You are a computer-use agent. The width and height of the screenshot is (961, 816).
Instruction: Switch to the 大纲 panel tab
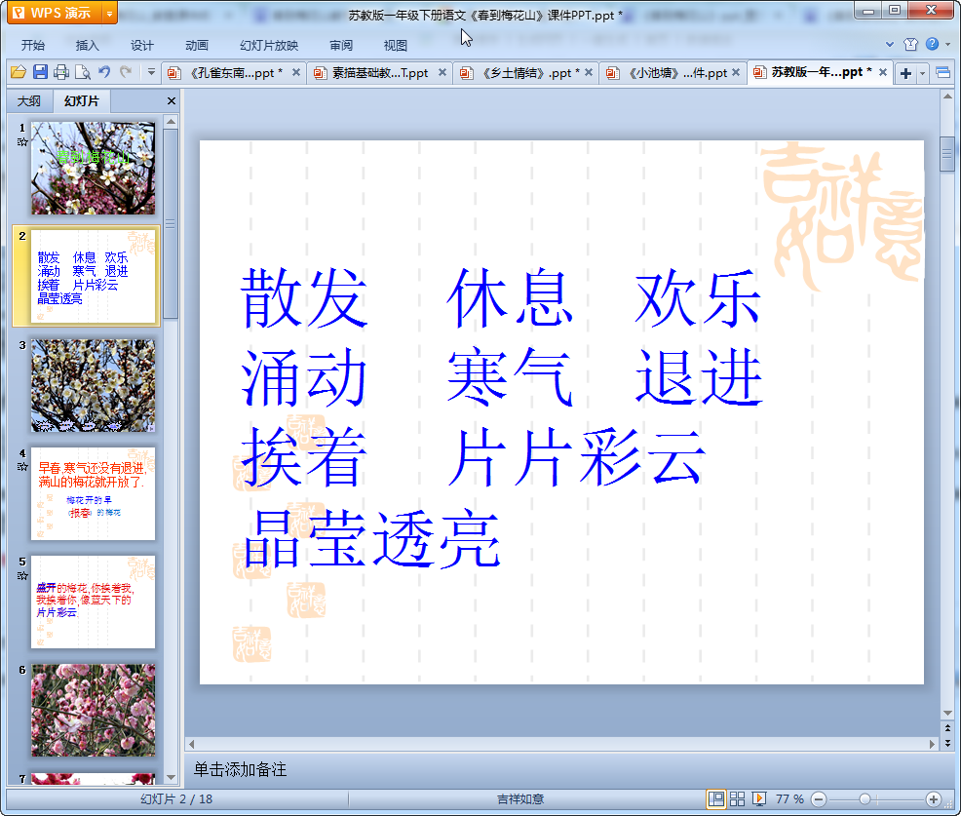coord(29,101)
